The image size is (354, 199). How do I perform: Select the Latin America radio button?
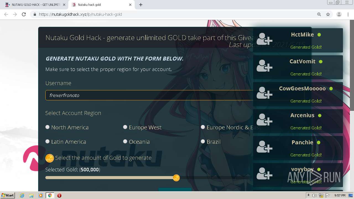click(48, 142)
